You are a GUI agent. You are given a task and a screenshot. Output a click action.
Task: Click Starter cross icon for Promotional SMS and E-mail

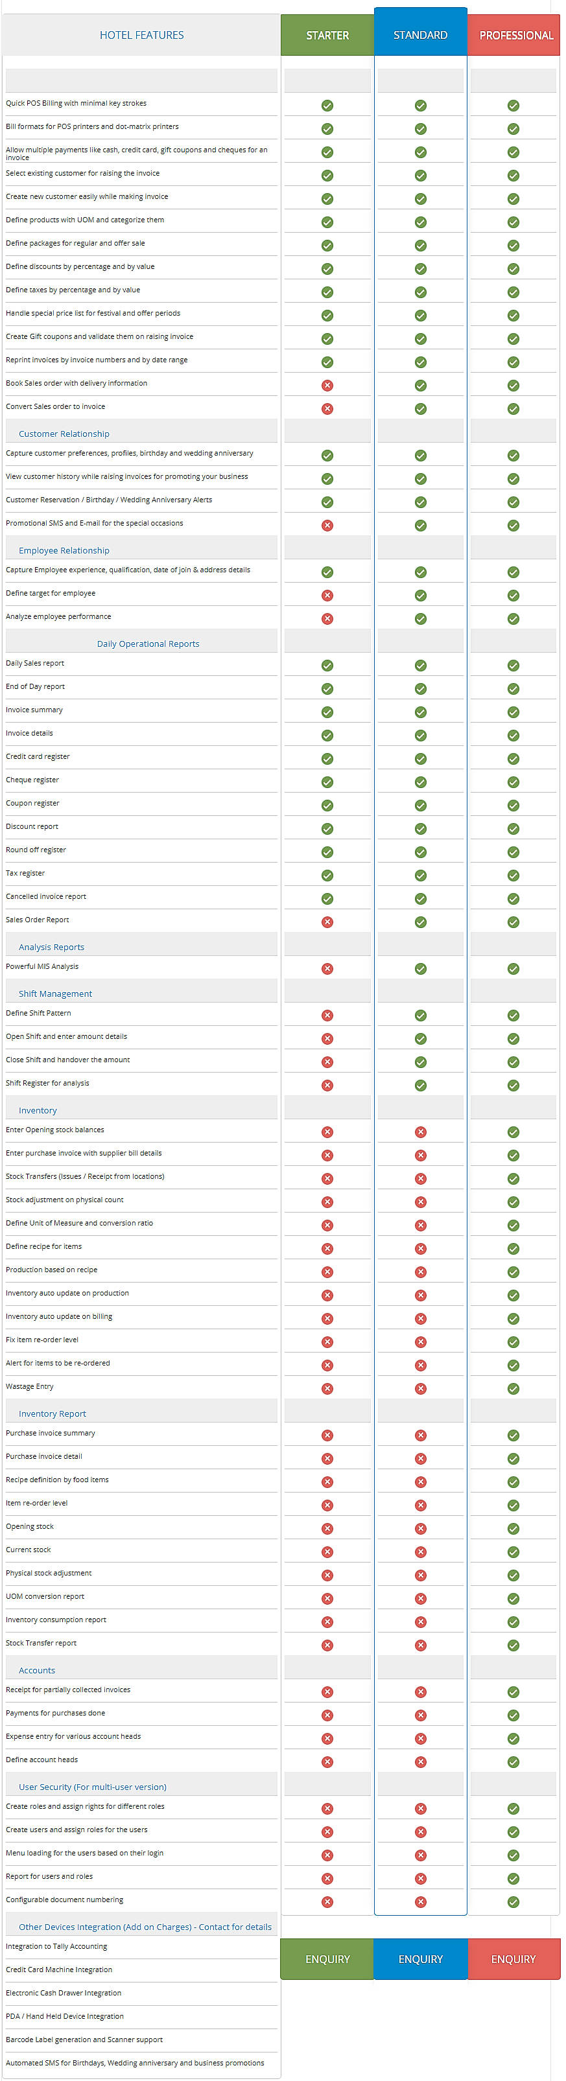click(x=327, y=525)
